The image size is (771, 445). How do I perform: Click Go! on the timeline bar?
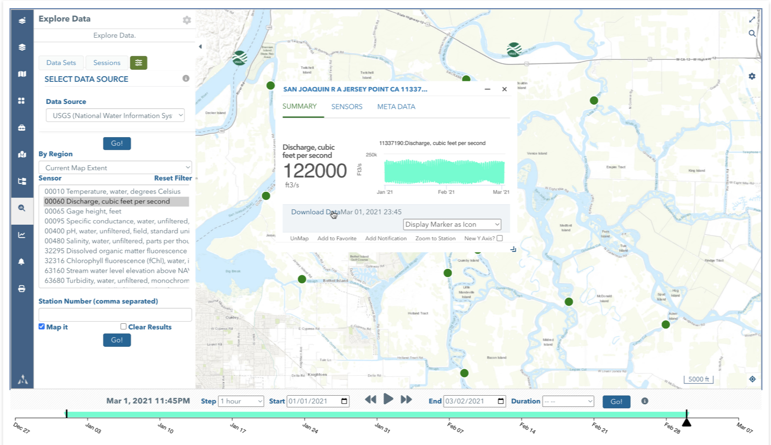[x=617, y=401]
